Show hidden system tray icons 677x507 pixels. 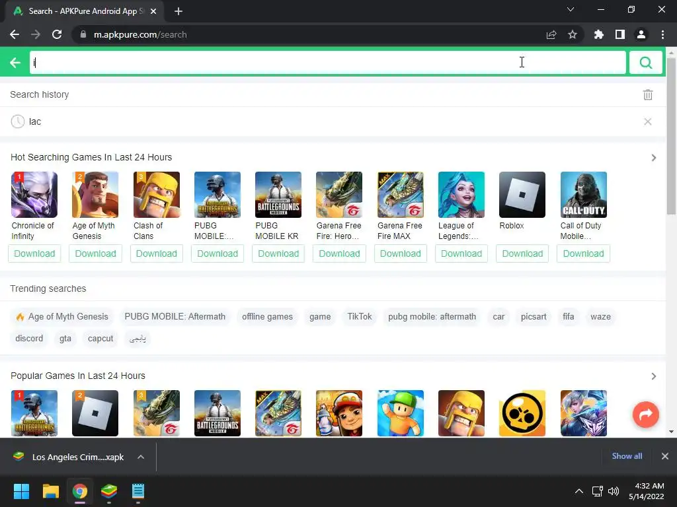pos(579,491)
